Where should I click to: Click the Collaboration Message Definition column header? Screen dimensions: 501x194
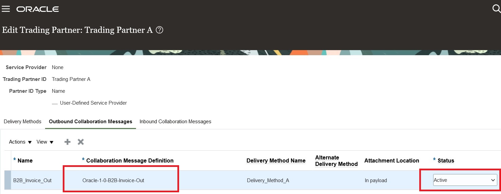[130, 160]
